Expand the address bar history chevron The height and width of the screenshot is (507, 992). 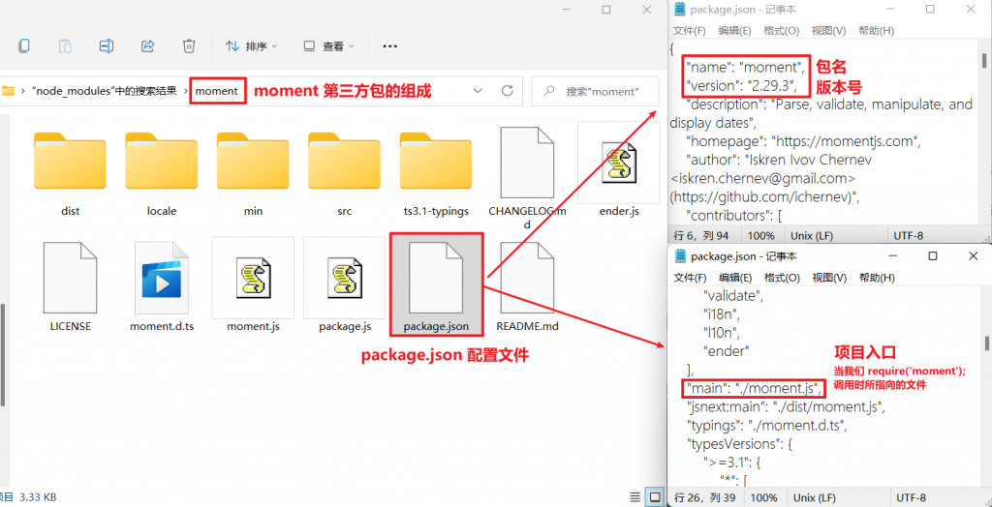click(x=478, y=91)
